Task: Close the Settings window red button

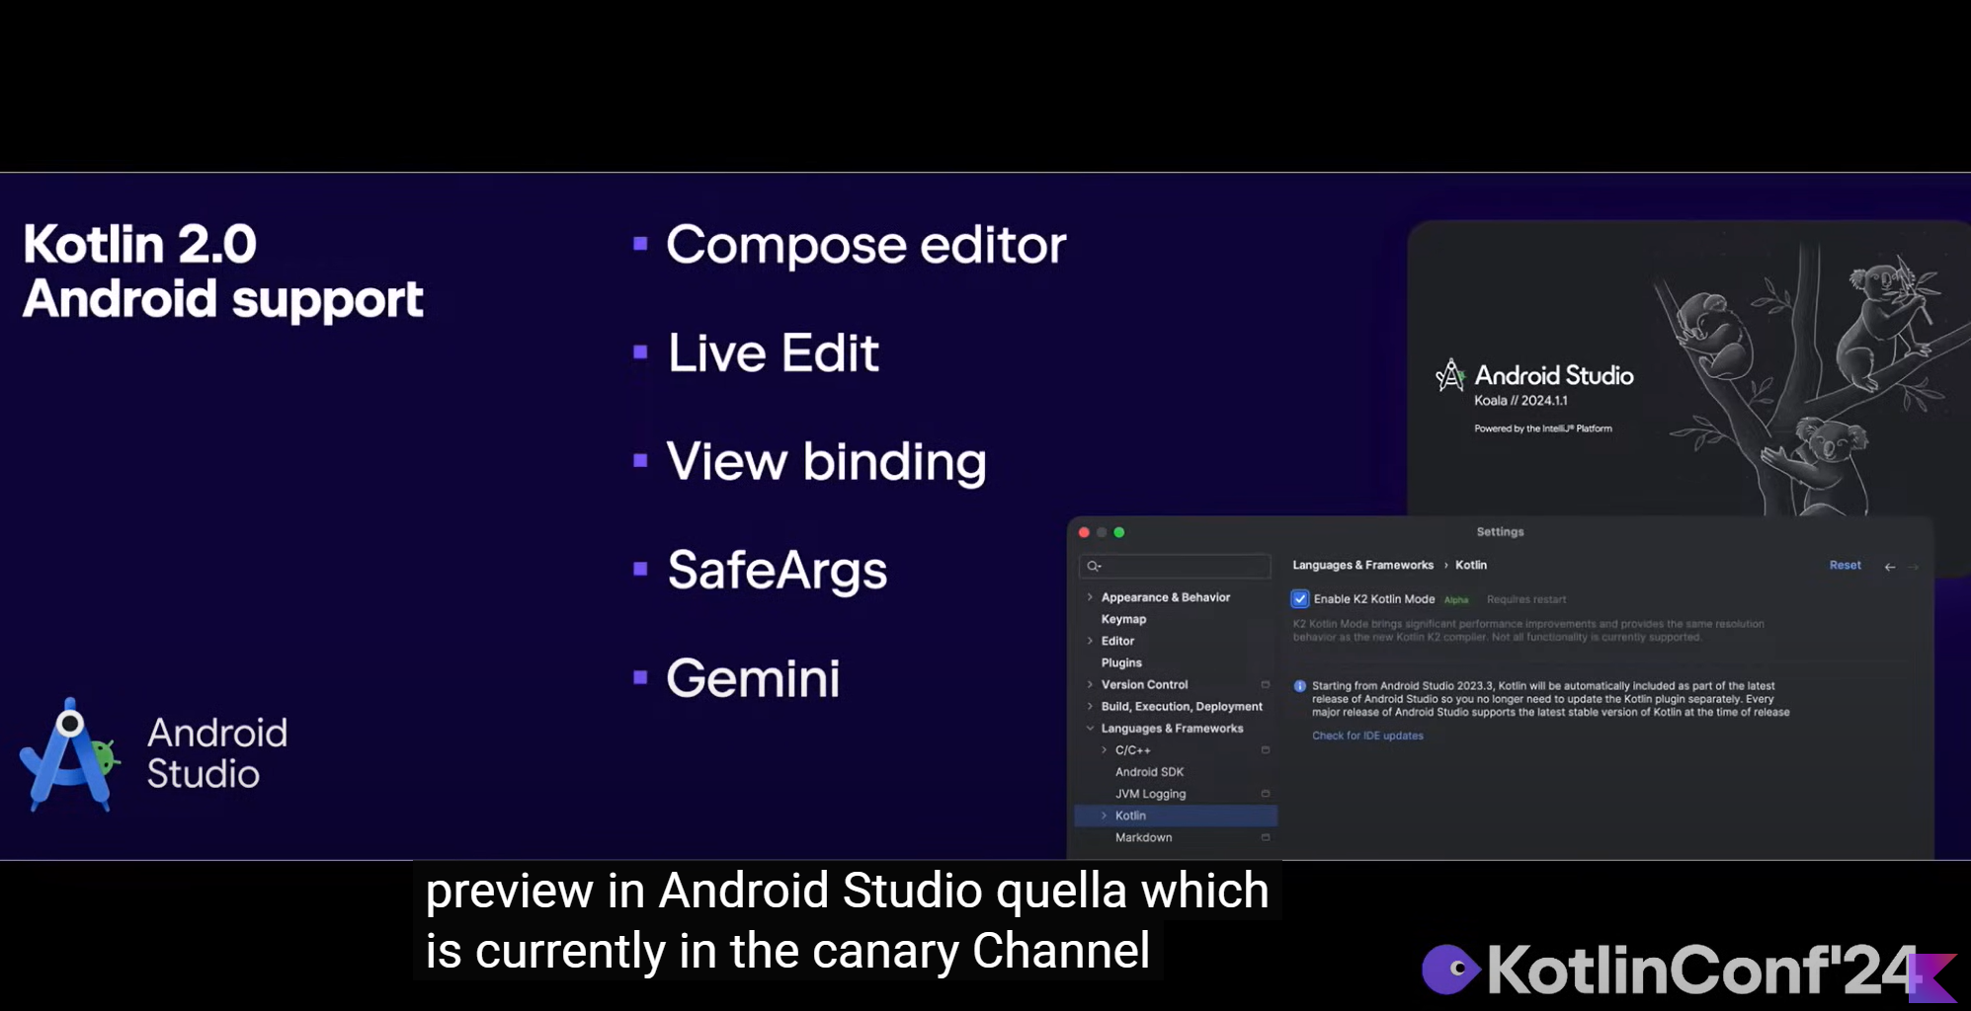Action: [1084, 532]
